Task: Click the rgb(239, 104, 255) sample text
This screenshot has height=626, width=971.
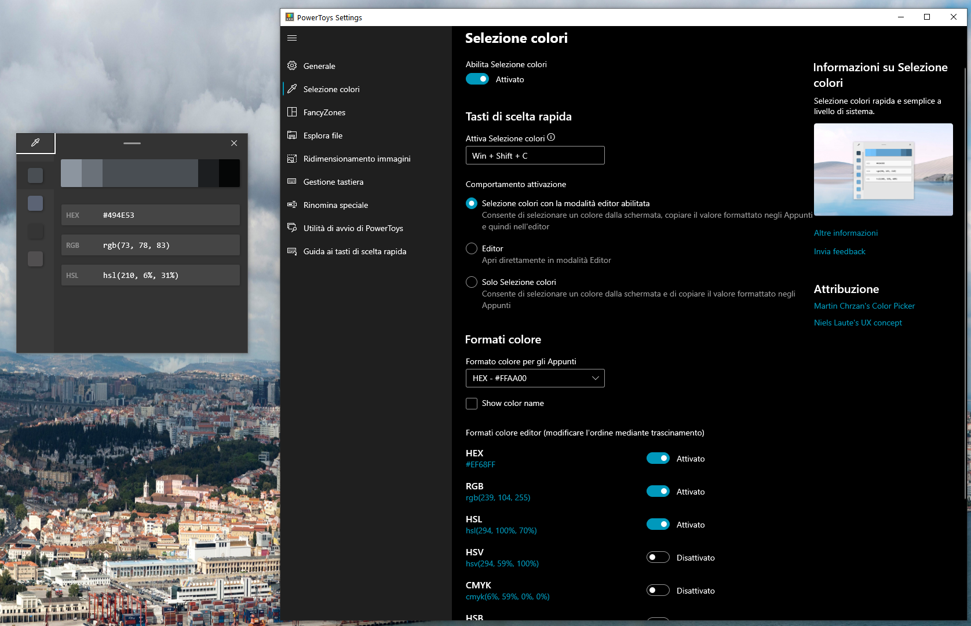Action: [498, 497]
